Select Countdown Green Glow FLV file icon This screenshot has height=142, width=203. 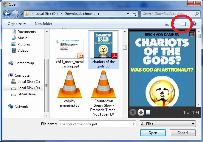[104, 84]
